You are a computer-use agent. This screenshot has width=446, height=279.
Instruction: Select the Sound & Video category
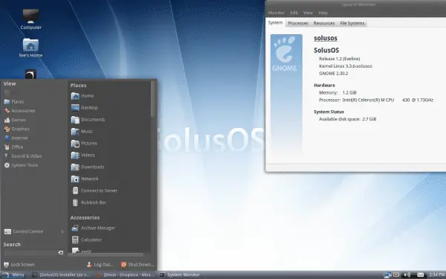point(23,156)
